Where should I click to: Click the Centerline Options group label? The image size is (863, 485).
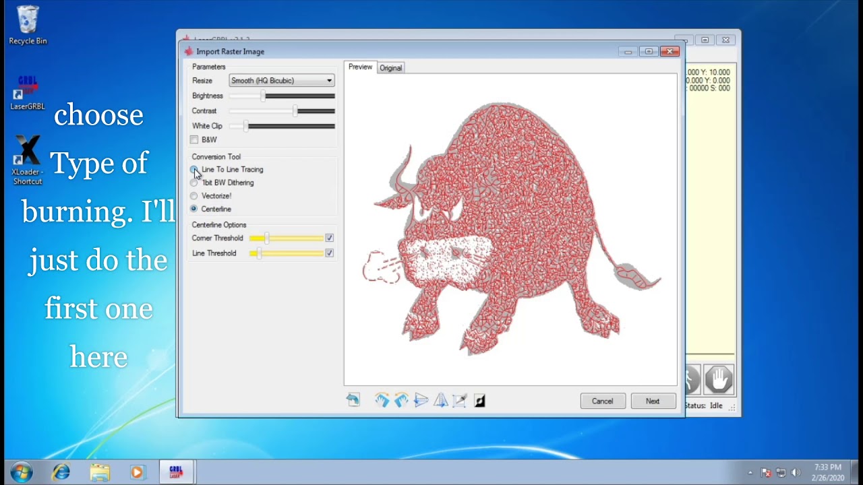219,225
